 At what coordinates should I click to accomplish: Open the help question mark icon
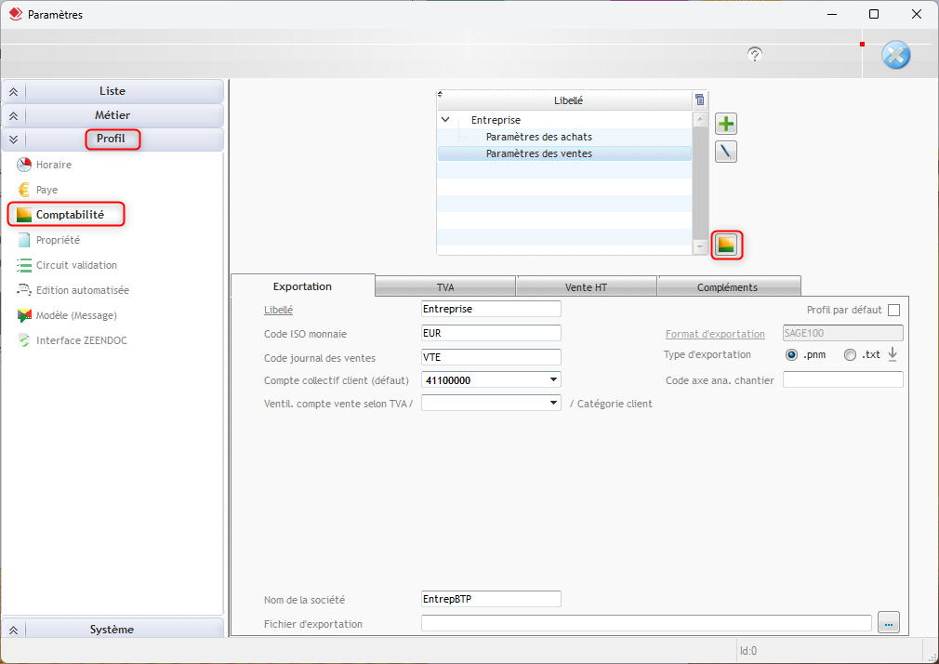(x=755, y=55)
